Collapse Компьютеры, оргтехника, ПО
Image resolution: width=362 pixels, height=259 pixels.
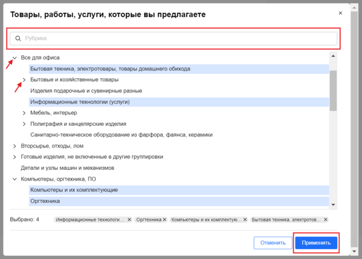pos(14,179)
